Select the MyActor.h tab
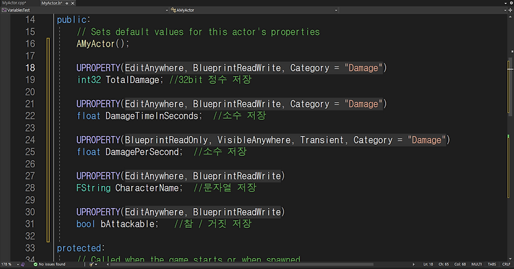514x269 pixels. [52, 3]
